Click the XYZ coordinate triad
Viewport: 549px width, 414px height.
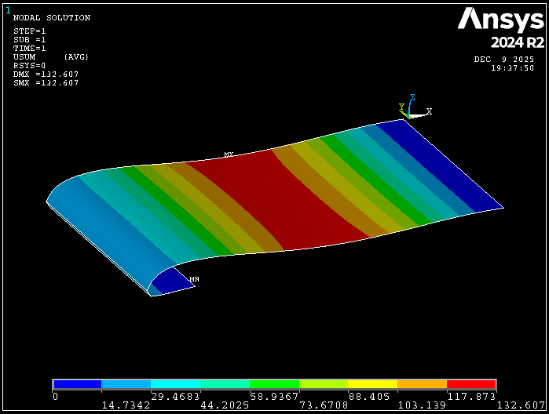click(415, 107)
